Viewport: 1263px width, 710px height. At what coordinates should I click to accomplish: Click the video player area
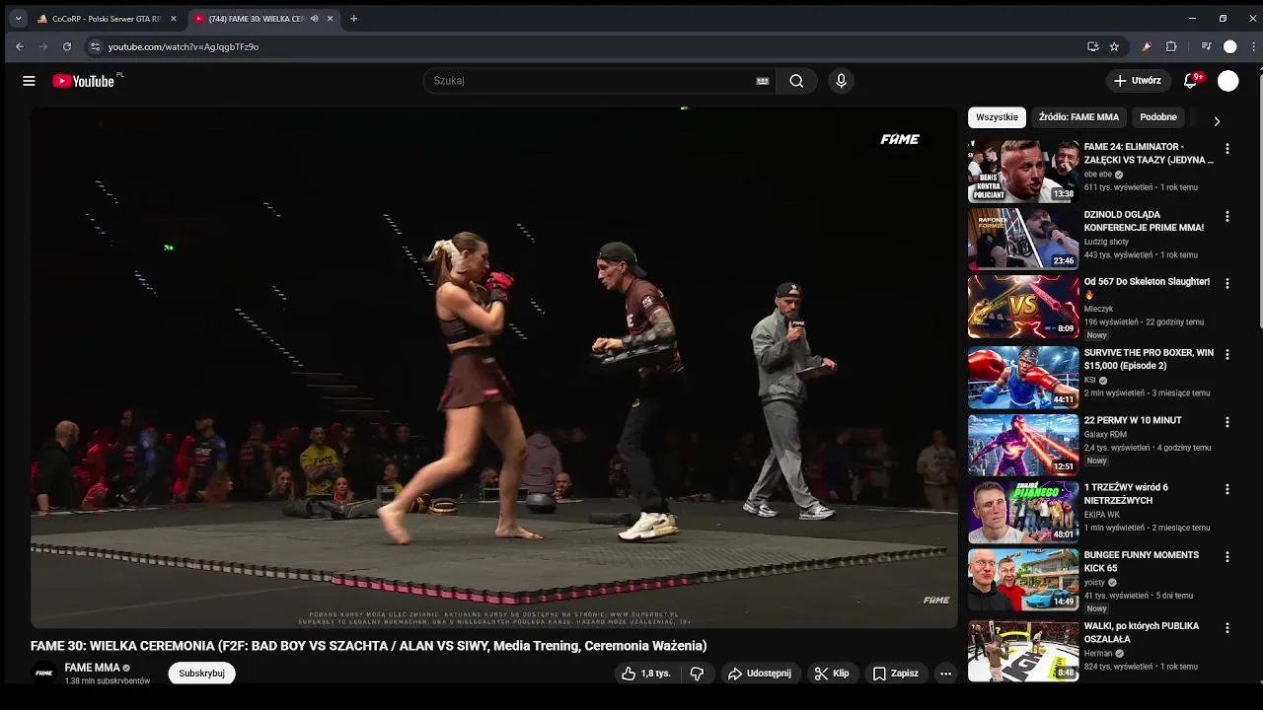[493, 367]
